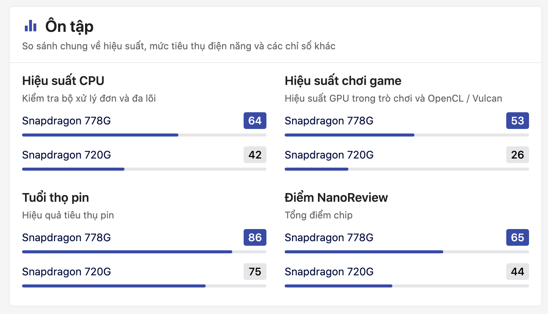Click the Tuổi thọ pin heading
Viewport: 548px width, 314px height.
click(x=55, y=198)
